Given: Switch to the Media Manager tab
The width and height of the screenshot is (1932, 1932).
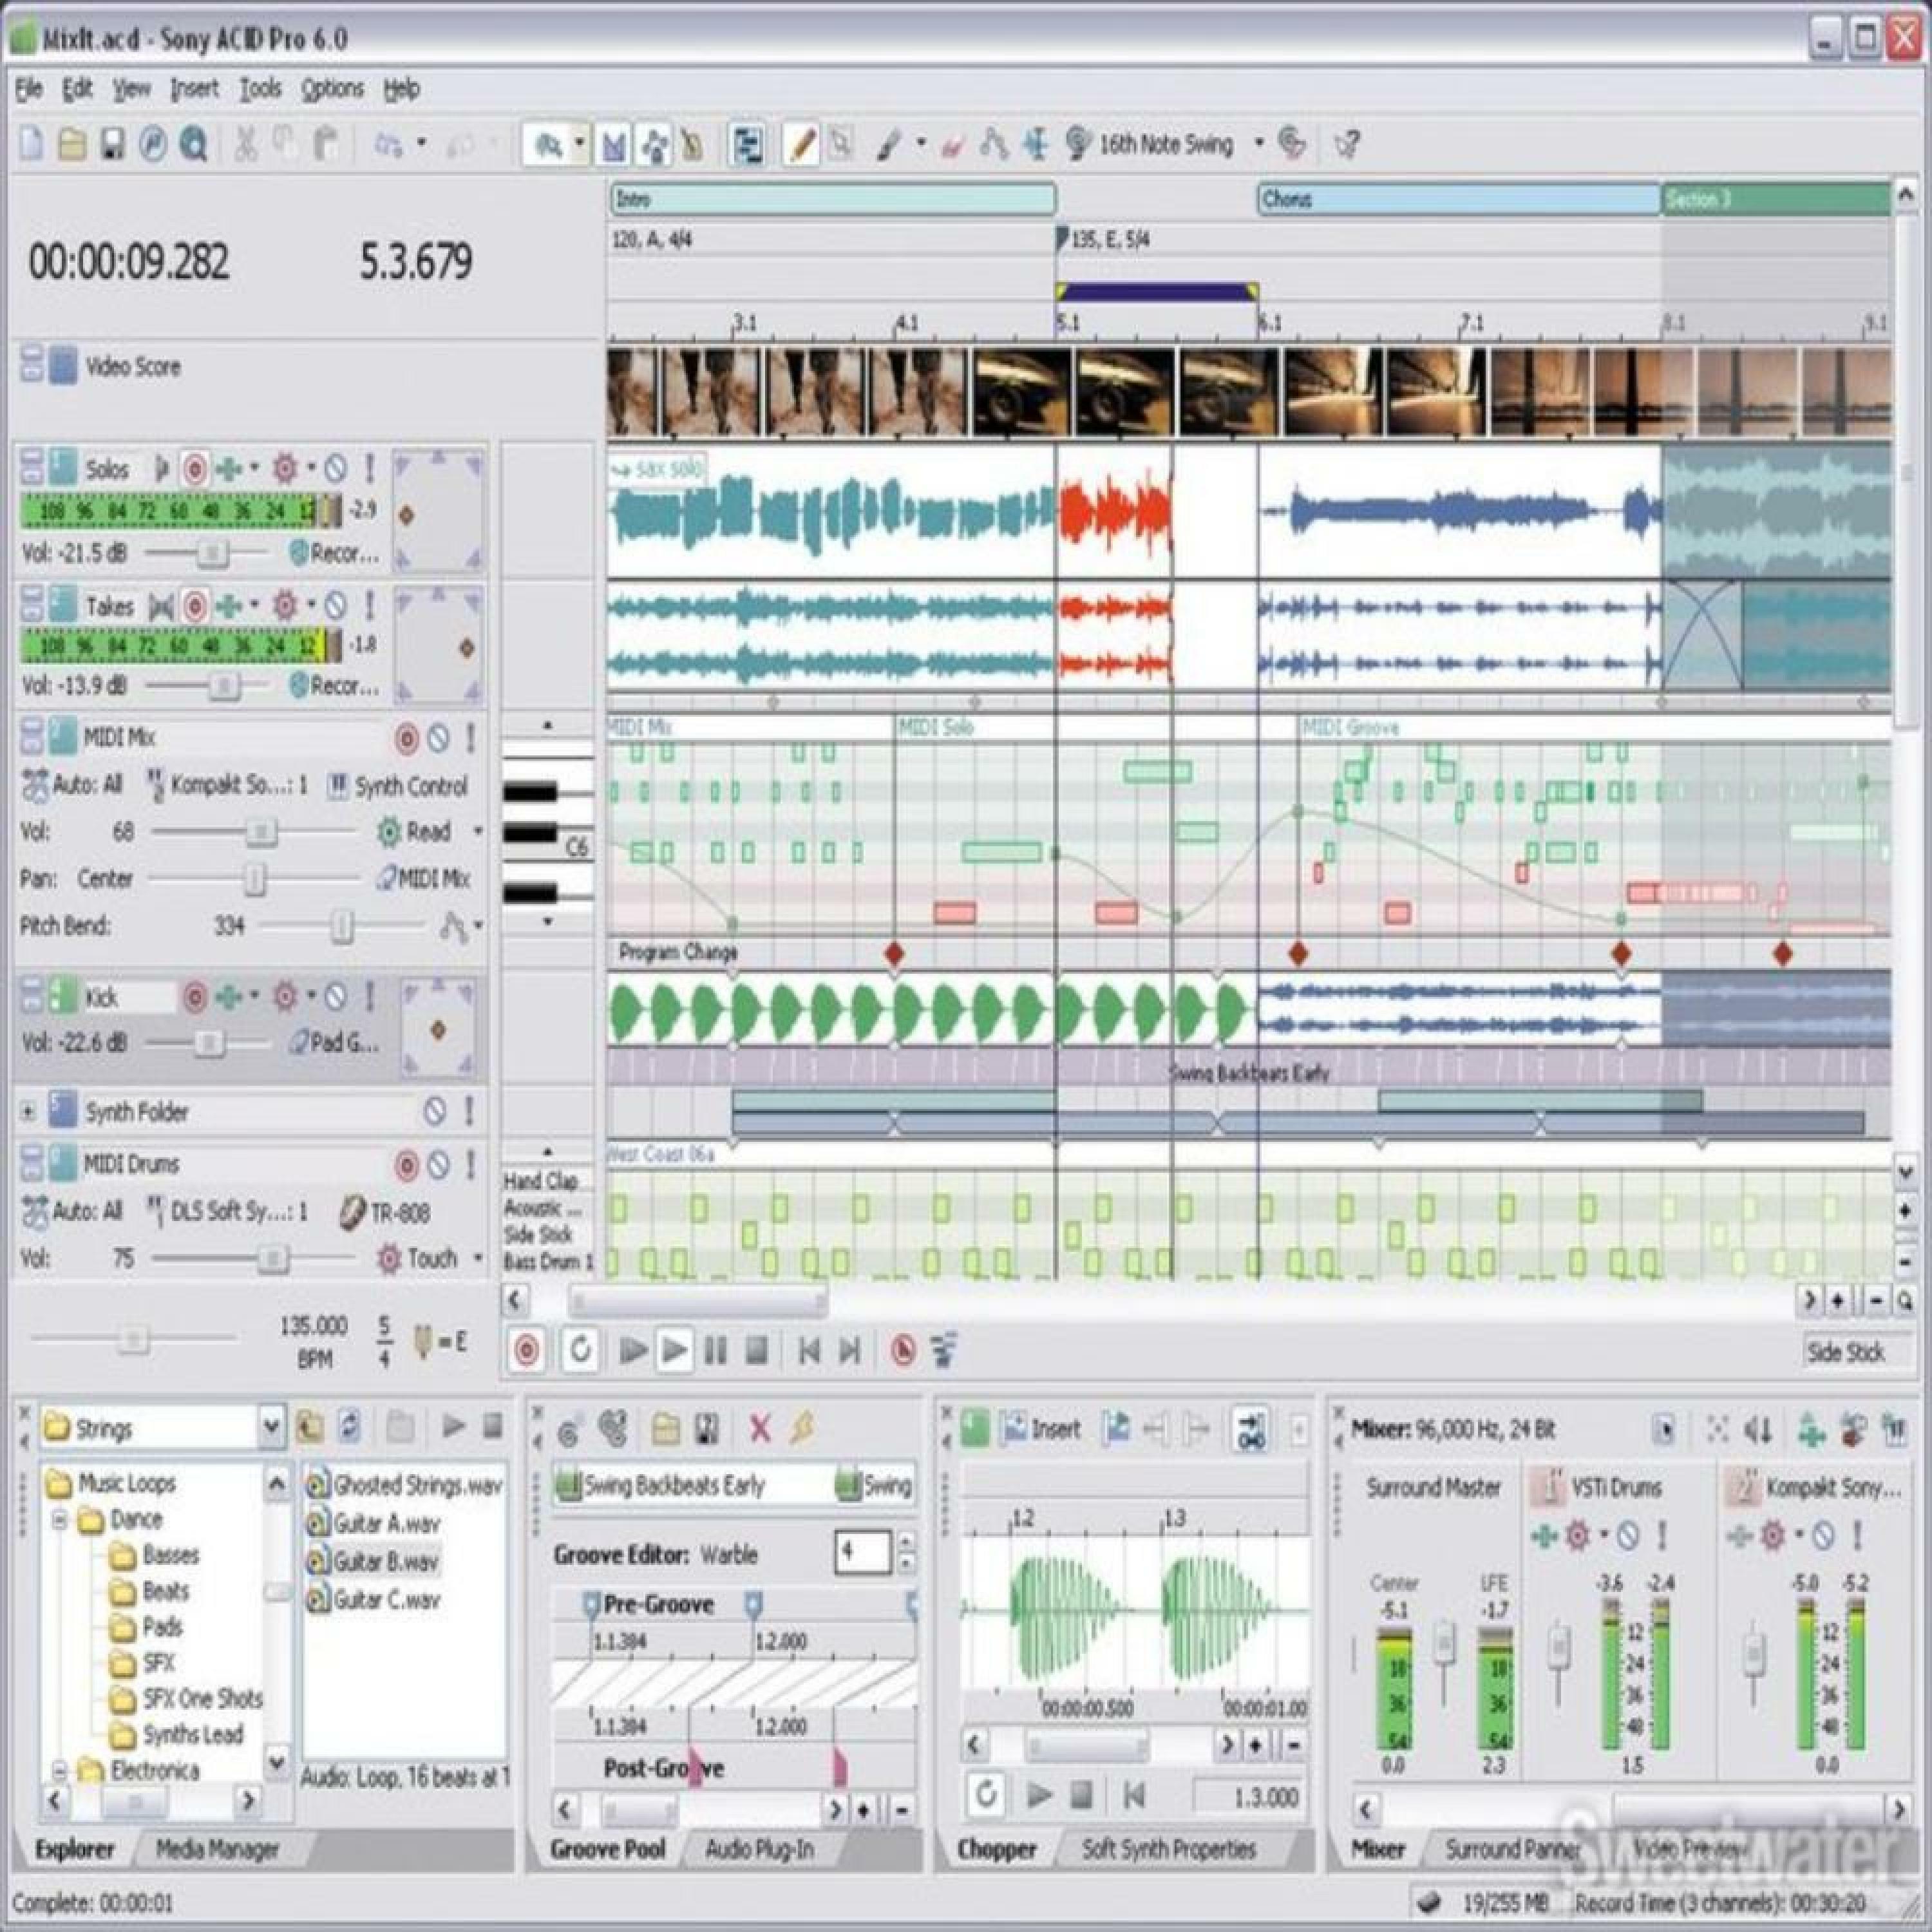Looking at the screenshot, I should [x=217, y=1849].
